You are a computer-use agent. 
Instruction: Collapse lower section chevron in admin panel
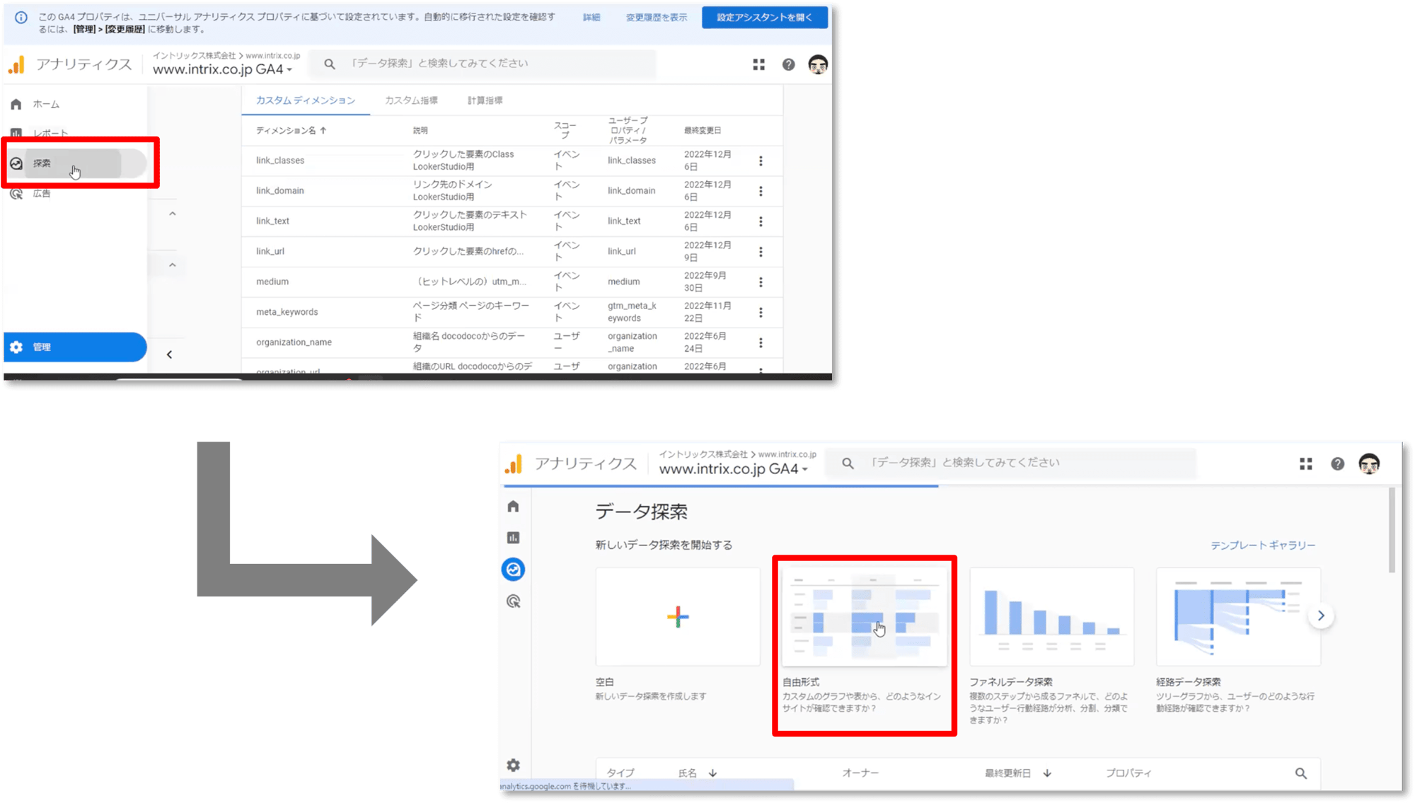(172, 265)
